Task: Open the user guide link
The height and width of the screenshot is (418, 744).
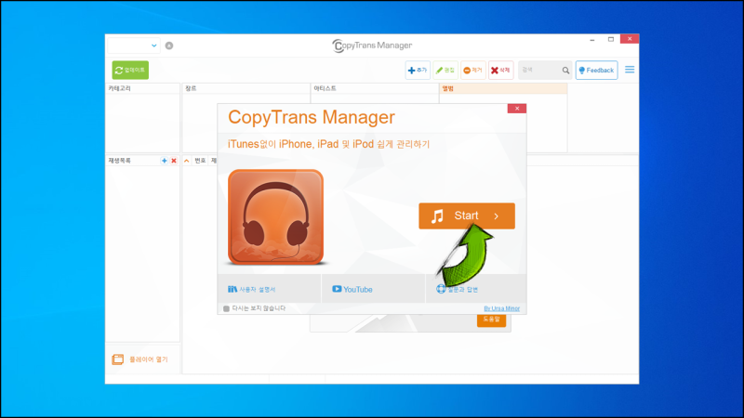Action: [251, 289]
